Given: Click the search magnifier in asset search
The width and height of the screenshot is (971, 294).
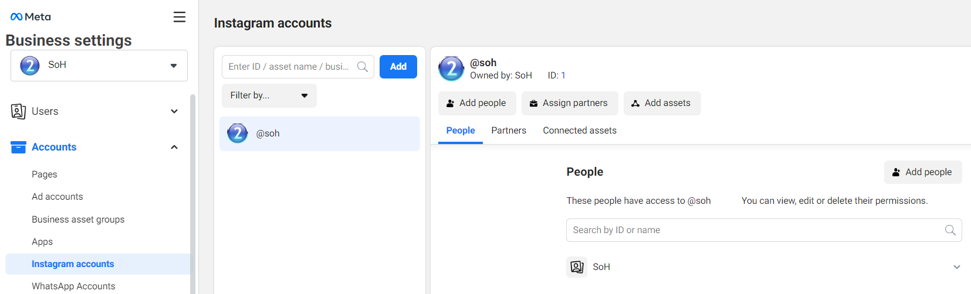Looking at the screenshot, I should coord(363,67).
